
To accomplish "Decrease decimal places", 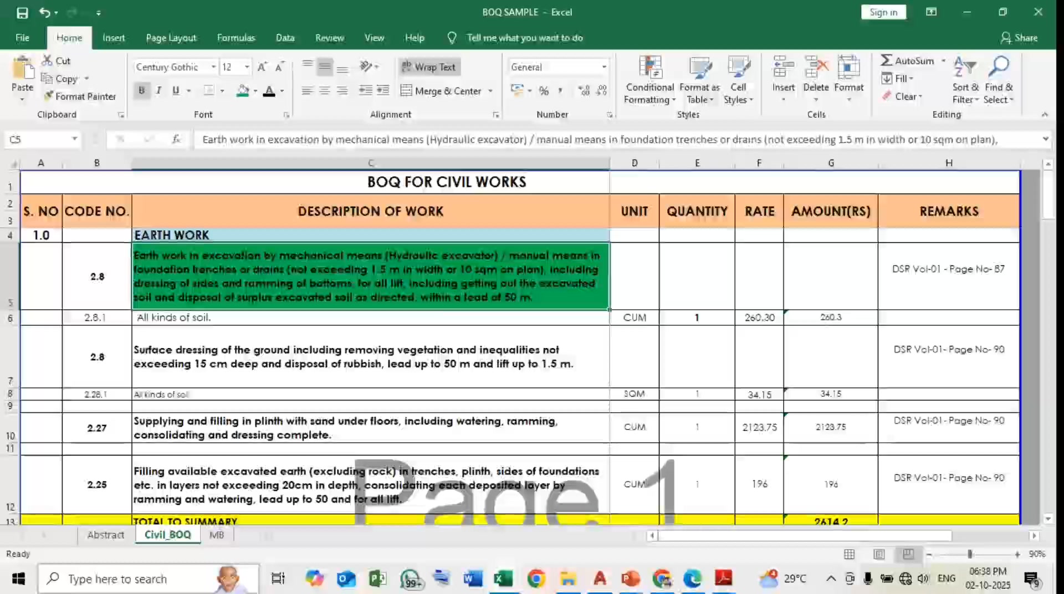I will click(x=602, y=90).
